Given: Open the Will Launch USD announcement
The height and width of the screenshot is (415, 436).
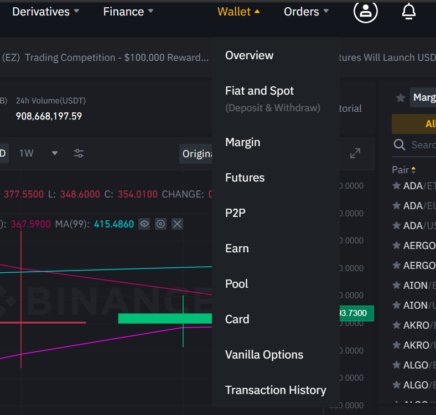Looking at the screenshot, I should coord(388,58).
